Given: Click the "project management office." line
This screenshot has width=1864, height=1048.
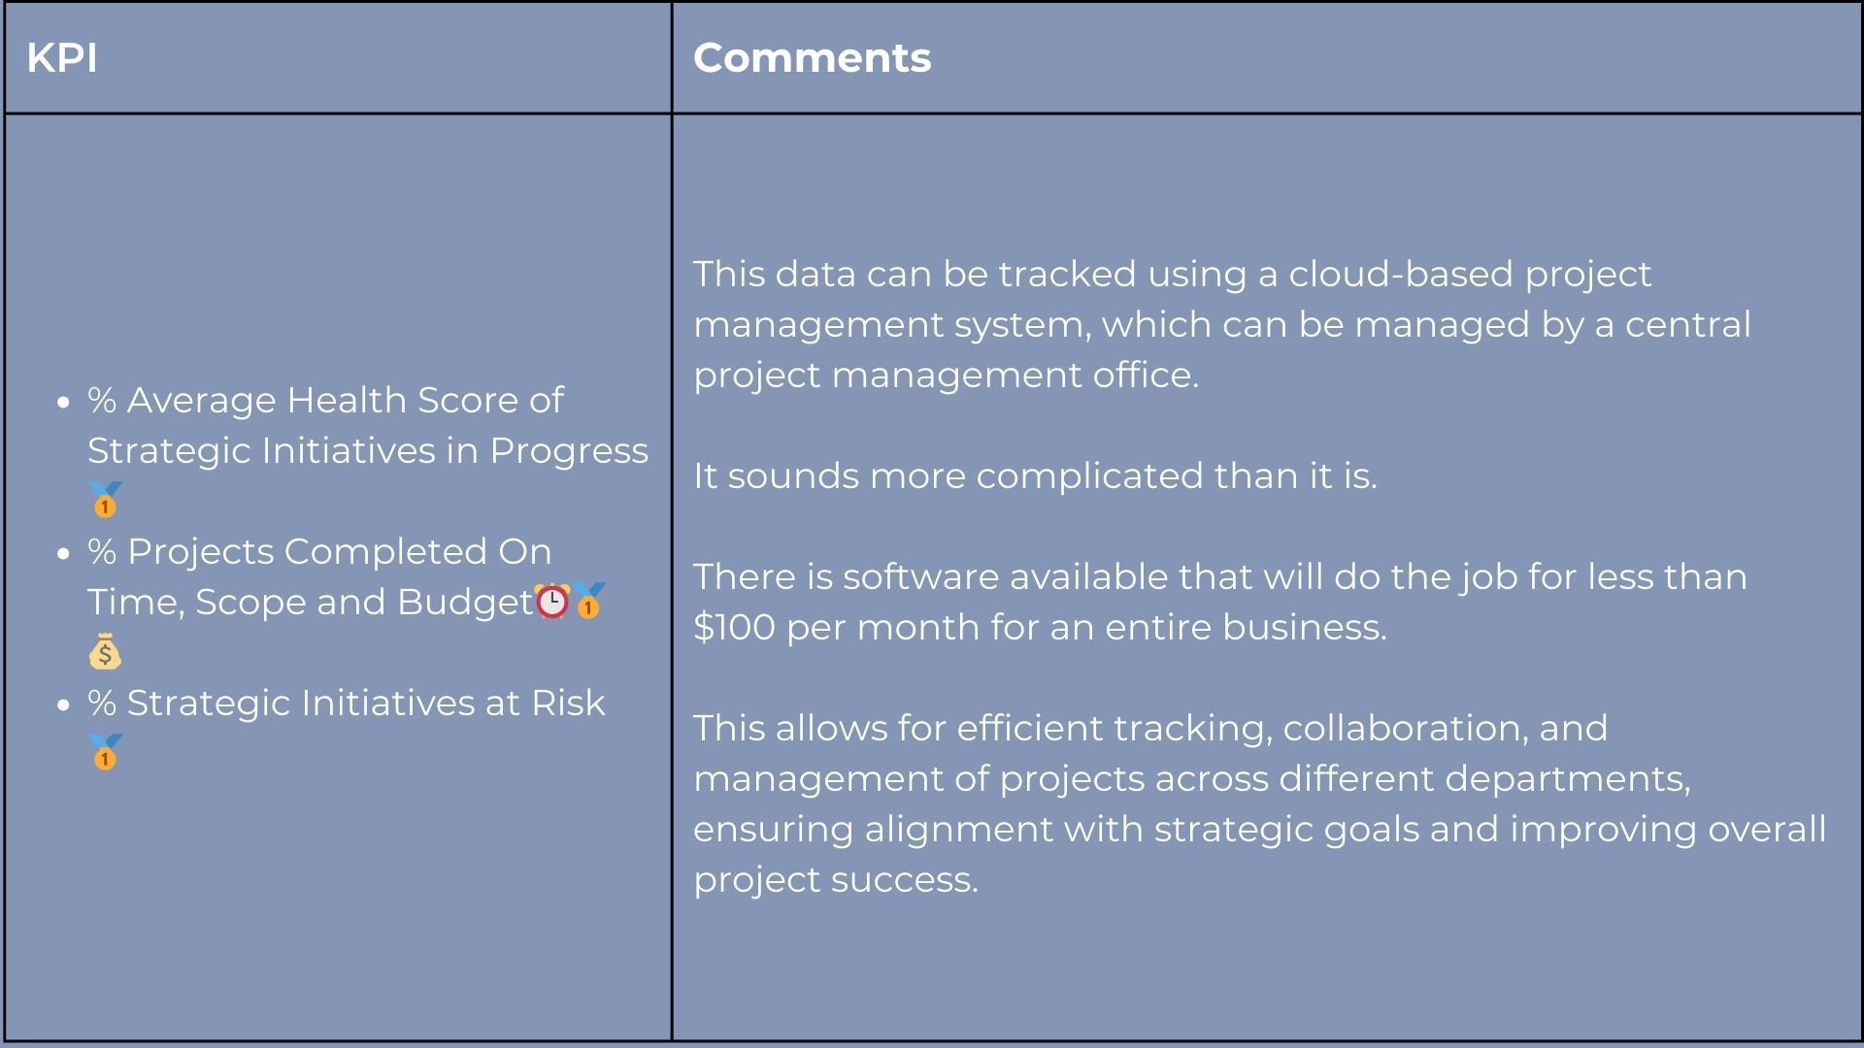Looking at the screenshot, I should (946, 375).
